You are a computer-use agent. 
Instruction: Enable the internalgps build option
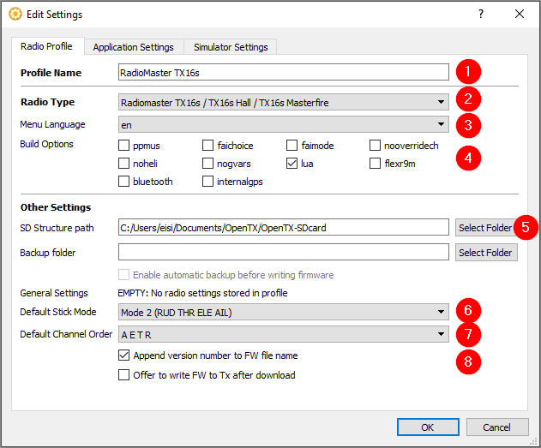point(207,182)
